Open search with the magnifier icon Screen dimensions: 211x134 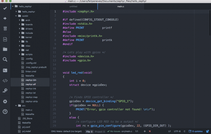tap(5, 59)
